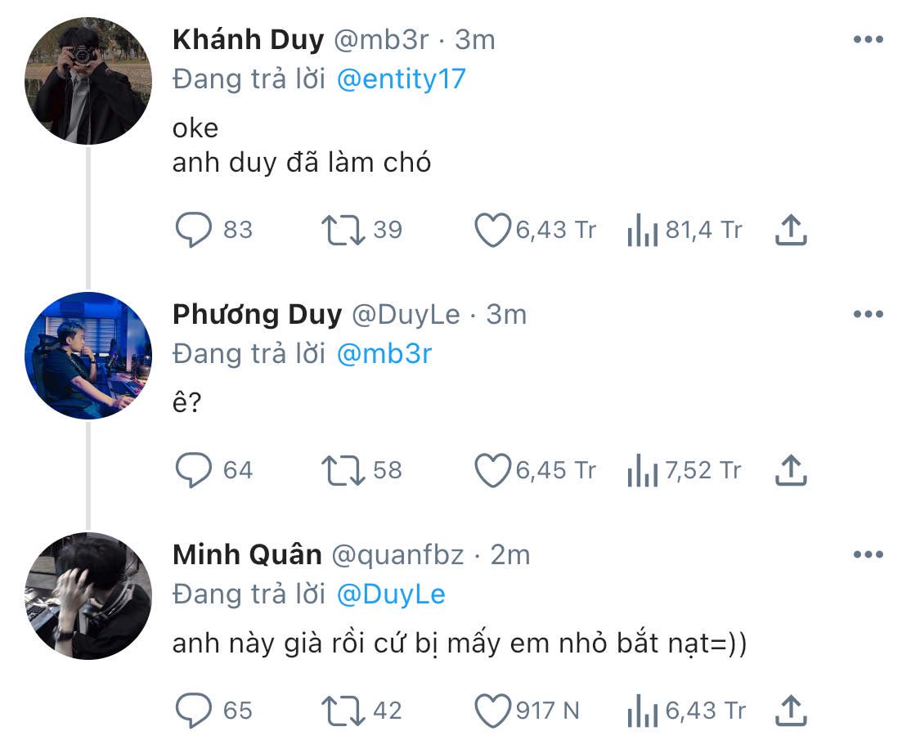The height and width of the screenshot is (740, 920).
Task: Open the @DuyLe mention link
Action: (x=392, y=594)
